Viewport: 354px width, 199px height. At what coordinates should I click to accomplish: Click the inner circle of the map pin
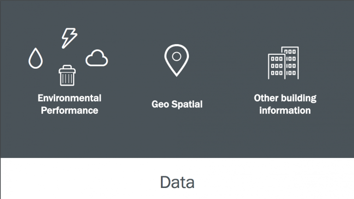(177, 56)
